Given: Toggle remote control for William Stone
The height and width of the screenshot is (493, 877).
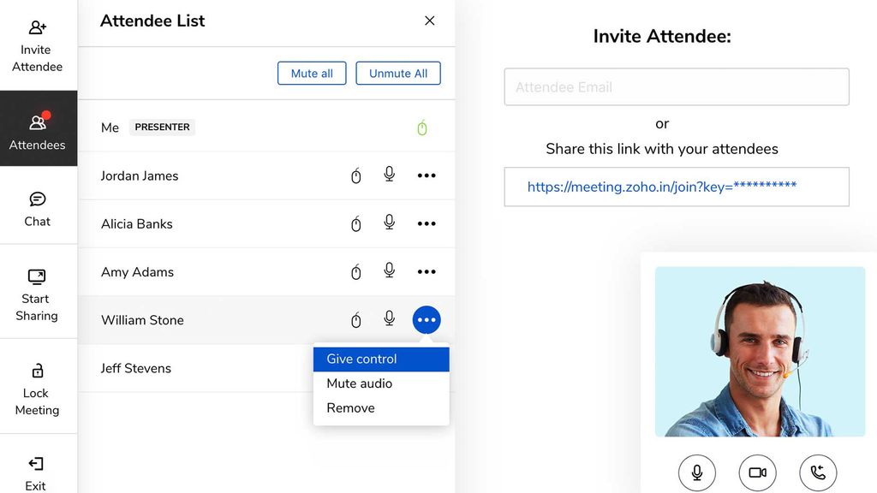Looking at the screenshot, I should point(356,319).
